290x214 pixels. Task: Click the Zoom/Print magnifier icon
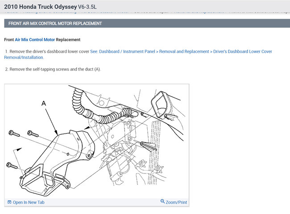point(162,201)
